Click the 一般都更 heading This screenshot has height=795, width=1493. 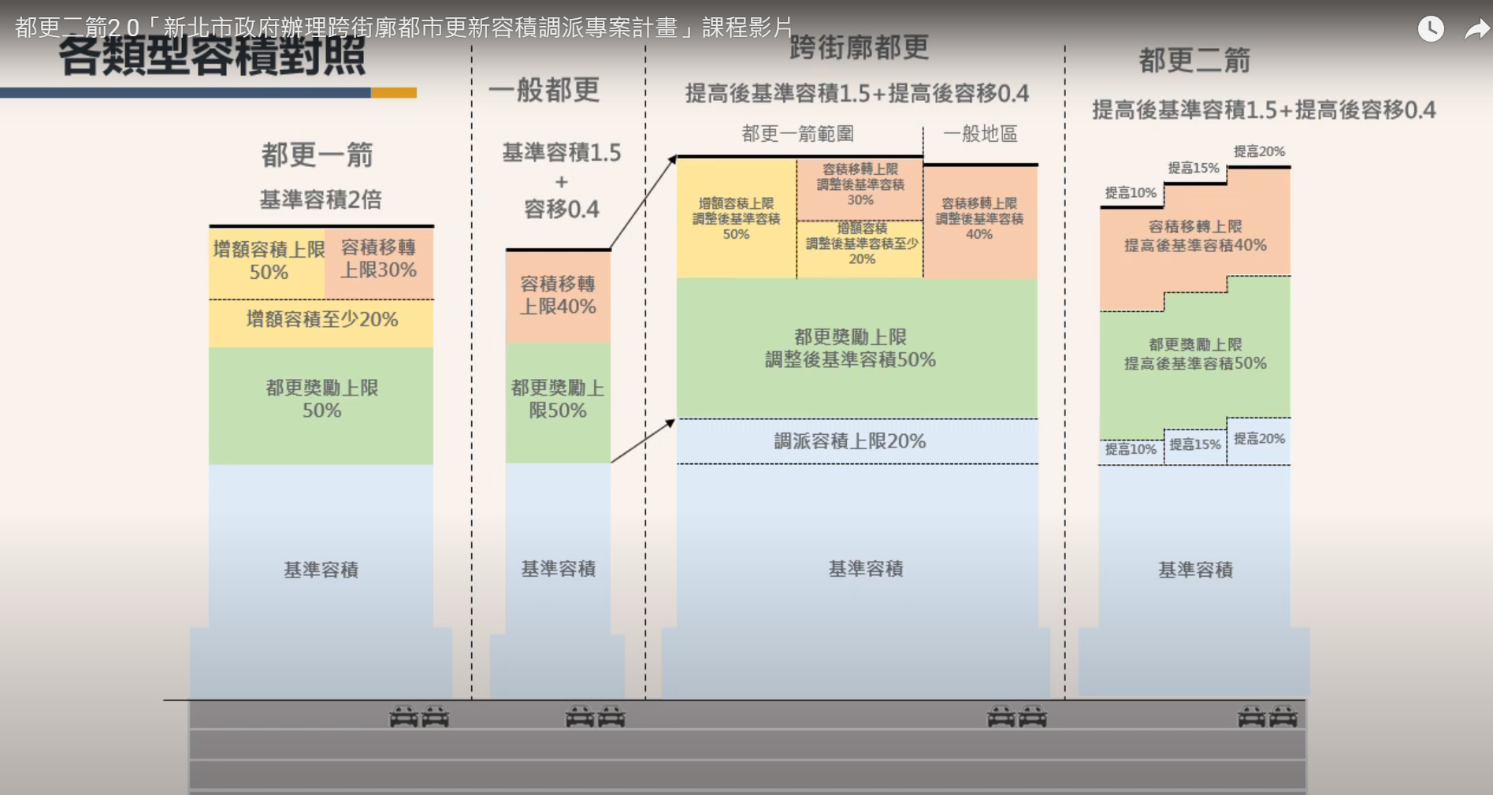point(544,90)
